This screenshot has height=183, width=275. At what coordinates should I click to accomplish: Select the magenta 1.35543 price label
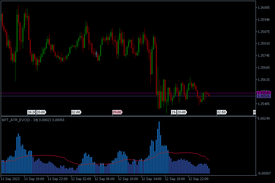[x=264, y=93]
